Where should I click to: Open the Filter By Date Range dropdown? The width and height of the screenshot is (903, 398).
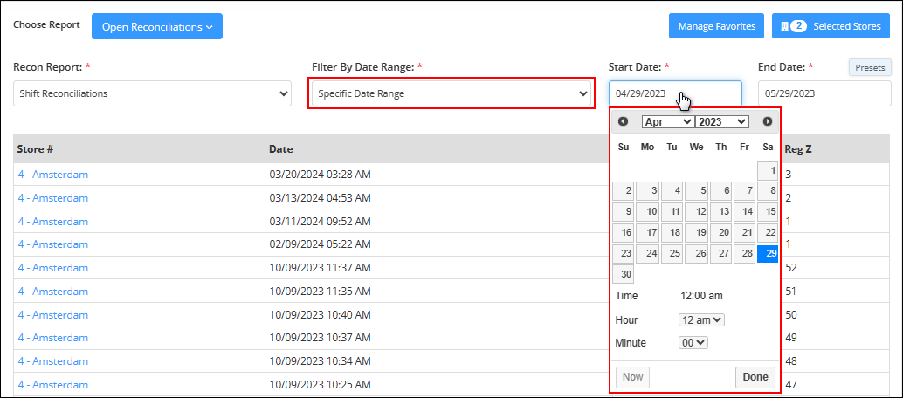tap(451, 93)
